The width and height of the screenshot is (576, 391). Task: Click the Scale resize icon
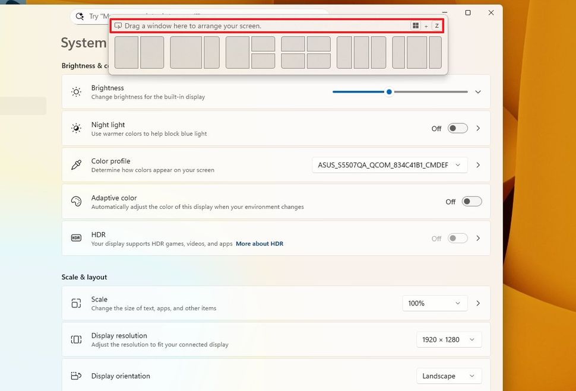point(76,303)
